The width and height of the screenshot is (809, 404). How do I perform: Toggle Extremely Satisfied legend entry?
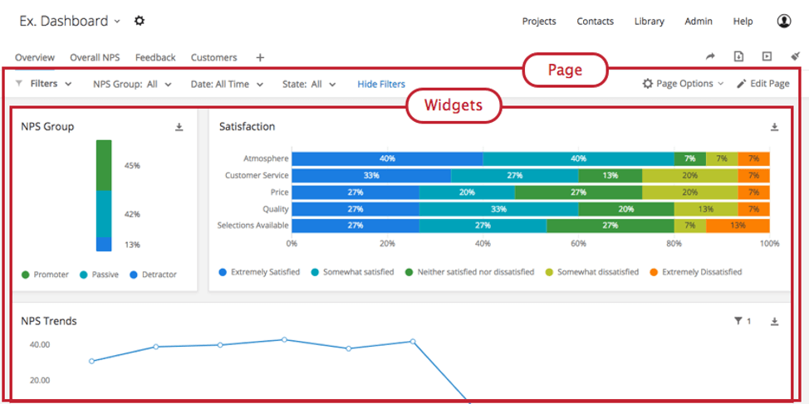259,271
